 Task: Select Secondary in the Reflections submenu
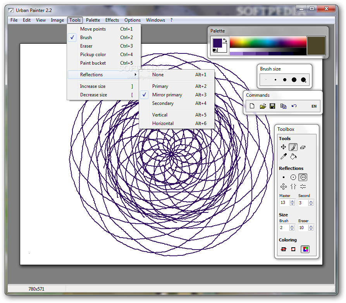pyautogui.click(x=177, y=103)
